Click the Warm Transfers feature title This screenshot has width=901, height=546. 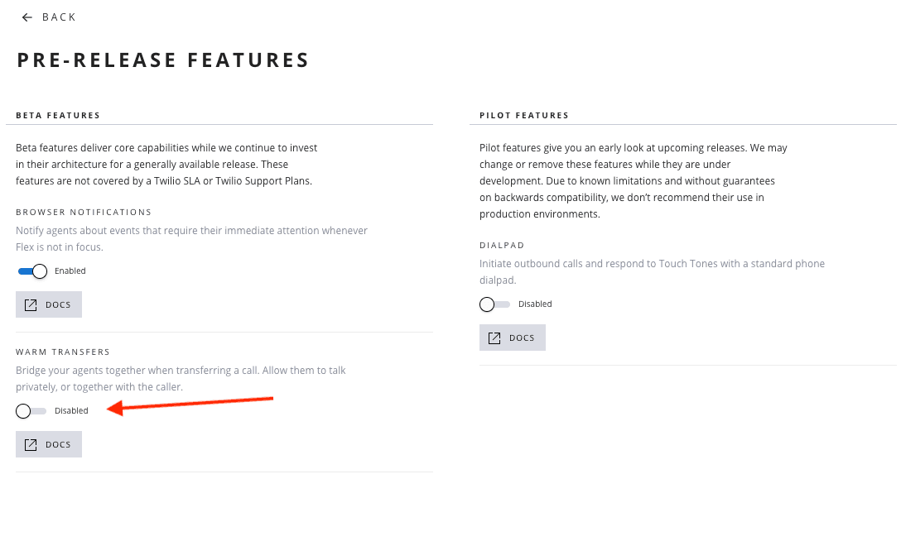[x=63, y=352]
